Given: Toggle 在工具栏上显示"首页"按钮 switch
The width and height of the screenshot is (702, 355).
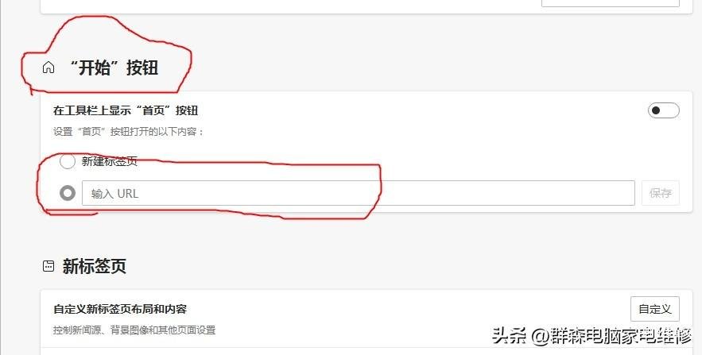Looking at the screenshot, I should click(664, 110).
